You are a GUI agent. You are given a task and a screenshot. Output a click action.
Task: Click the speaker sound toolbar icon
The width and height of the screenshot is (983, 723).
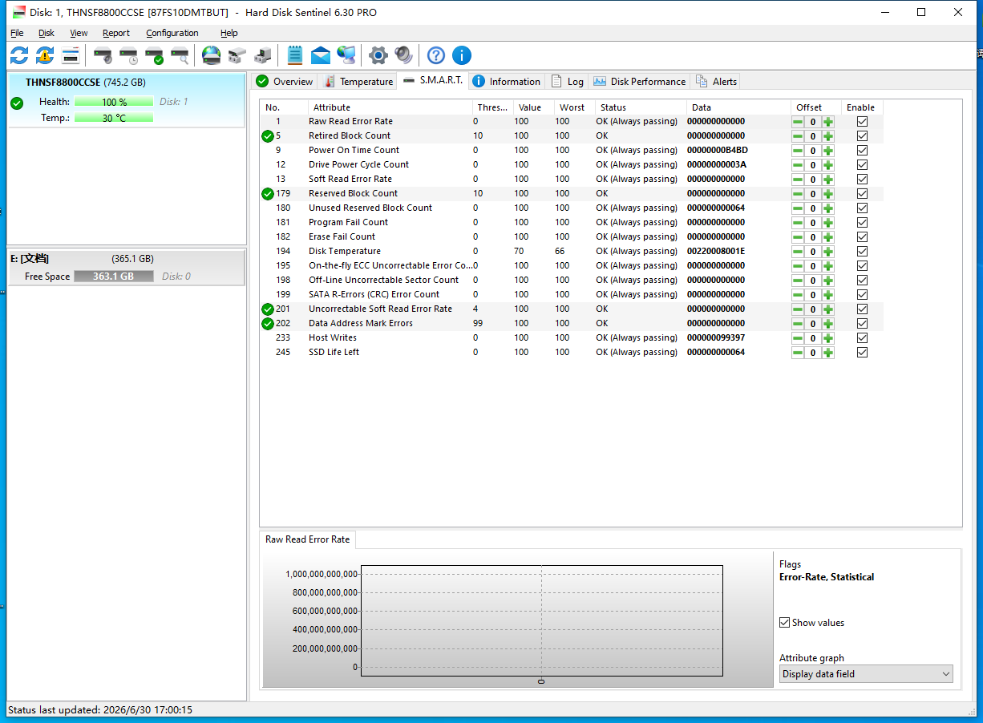coord(404,55)
